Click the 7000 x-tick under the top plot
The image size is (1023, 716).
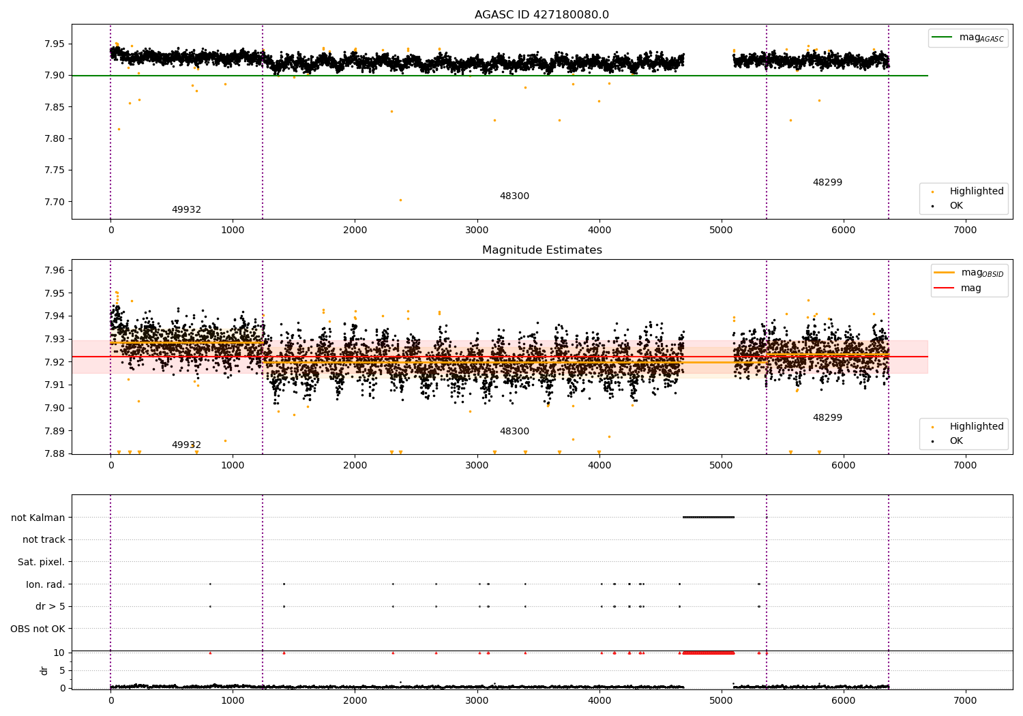pyautogui.click(x=965, y=230)
